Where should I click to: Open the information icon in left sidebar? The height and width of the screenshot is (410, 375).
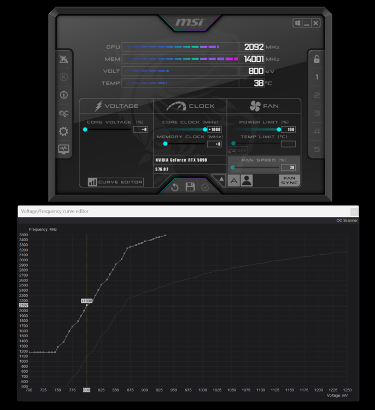(x=63, y=95)
